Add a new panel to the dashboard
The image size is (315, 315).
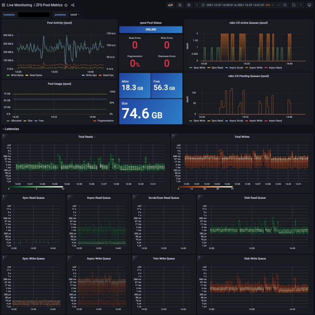point(170,5)
